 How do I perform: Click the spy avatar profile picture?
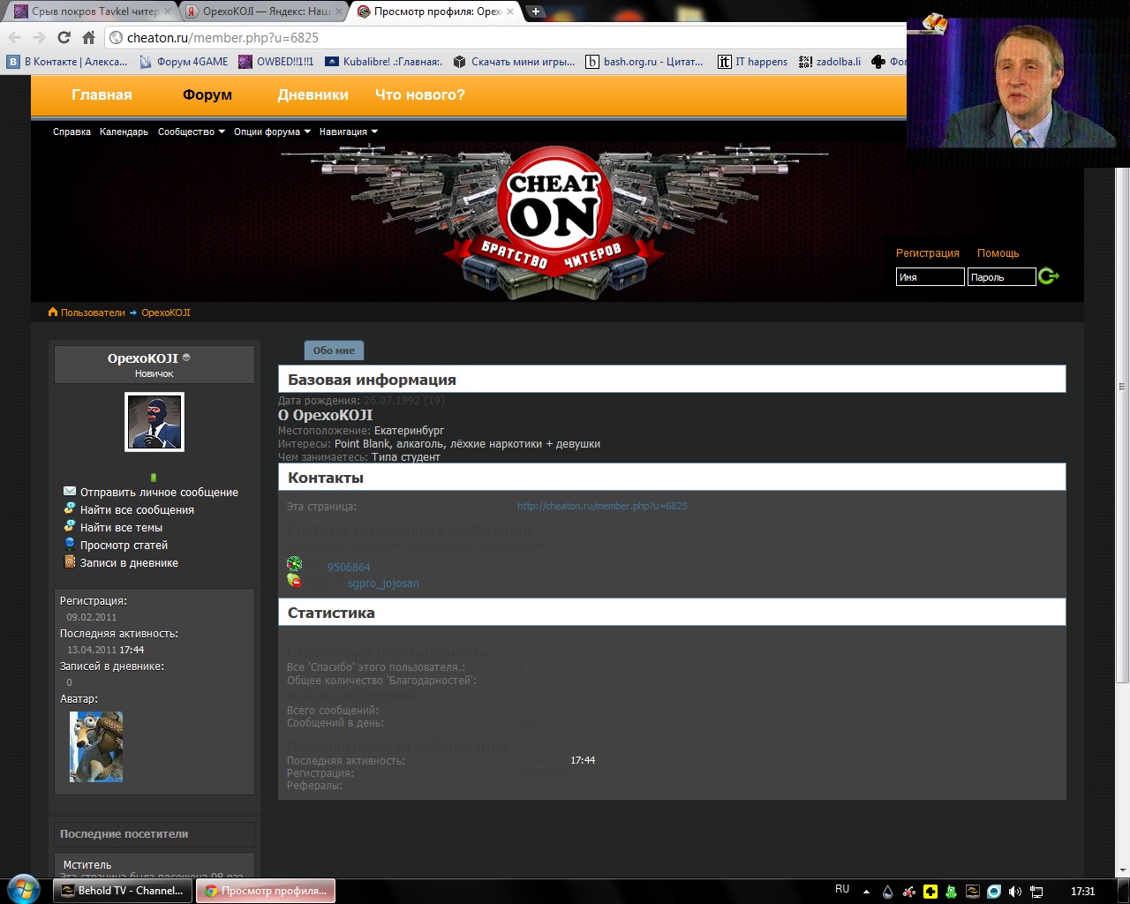pos(154,422)
